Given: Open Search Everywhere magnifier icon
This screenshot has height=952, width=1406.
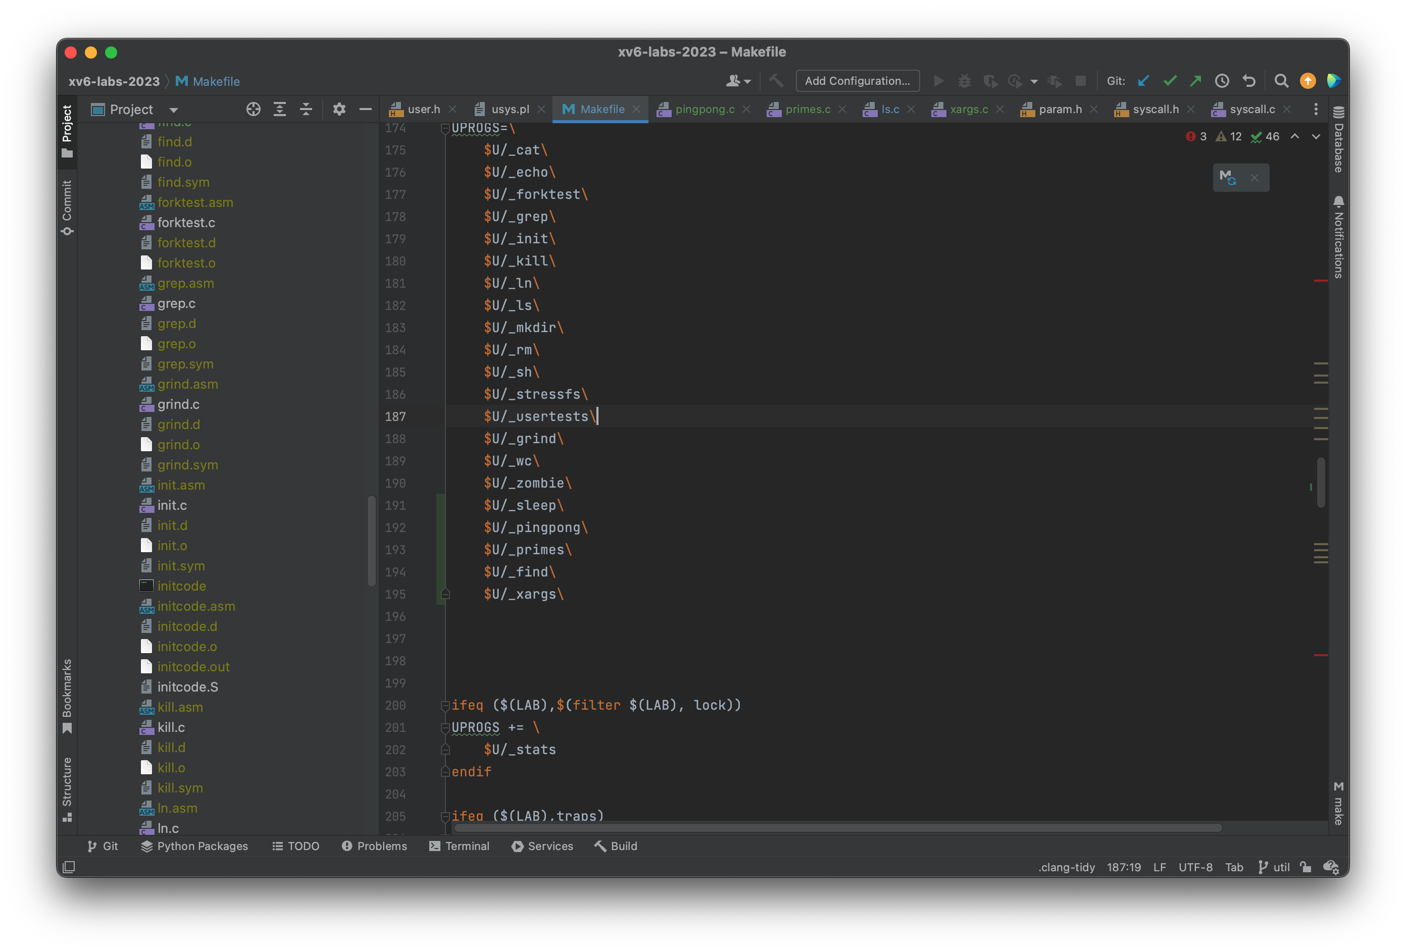Looking at the screenshot, I should coord(1281,80).
